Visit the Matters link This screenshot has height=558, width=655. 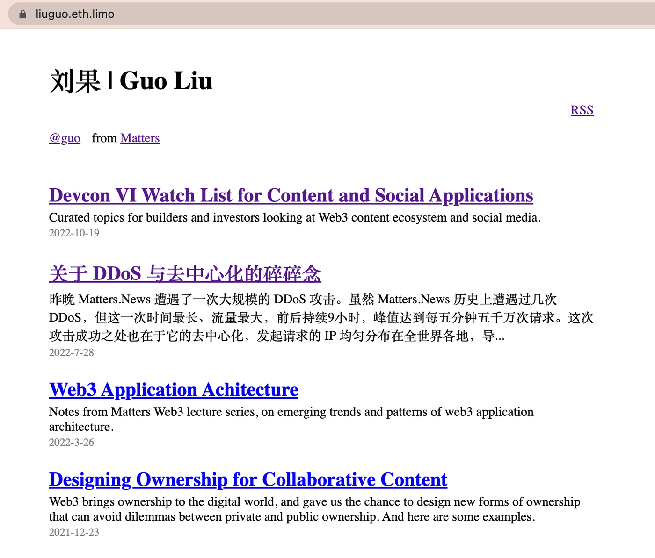coord(140,138)
